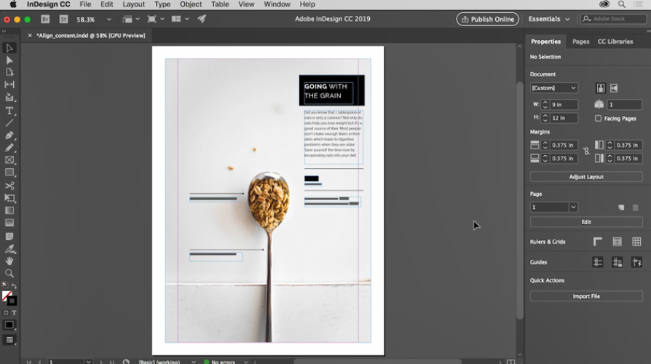The width and height of the screenshot is (651, 364).
Task: Click the fill color swatch in toolbar
Action: pos(7,296)
